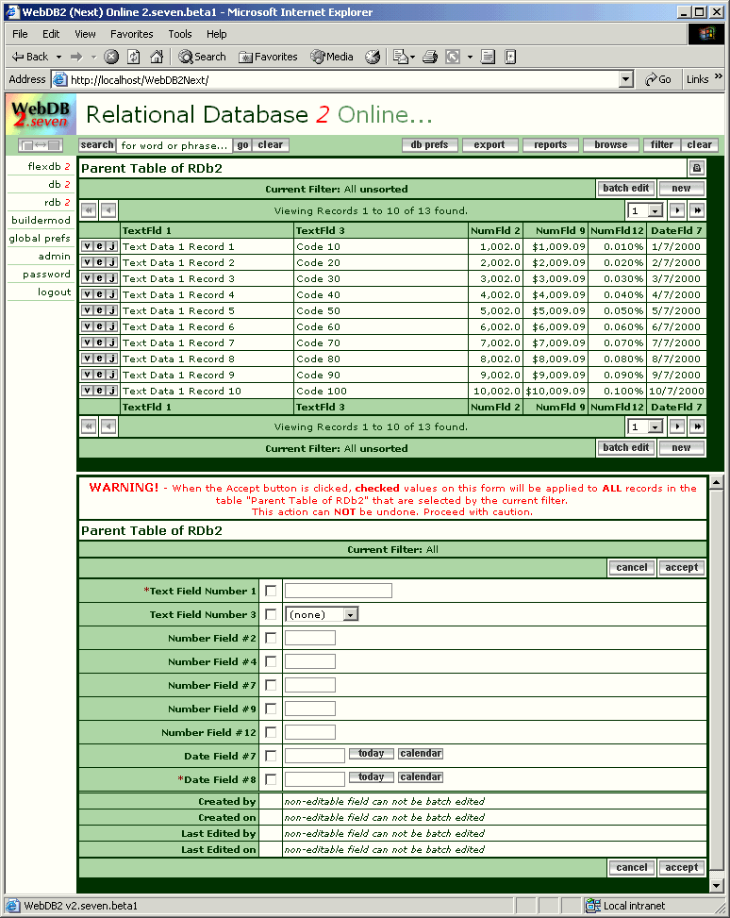Tick the Number Field #9 checkbox

[271, 709]
